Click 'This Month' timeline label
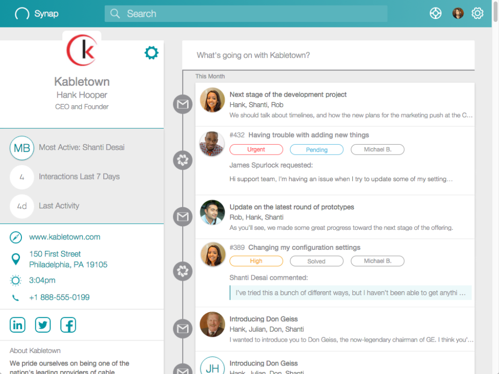 point(210,76)
